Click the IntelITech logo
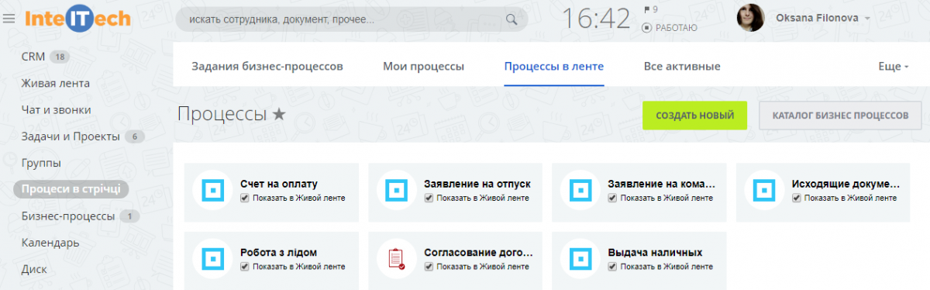930x290 pixels. [x=77, y=19]
